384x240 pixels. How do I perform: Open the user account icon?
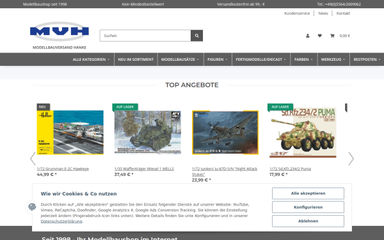point(308,36)
